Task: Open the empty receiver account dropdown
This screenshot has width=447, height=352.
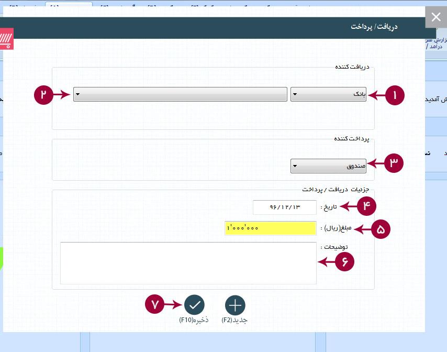Action: coord(180,94)
